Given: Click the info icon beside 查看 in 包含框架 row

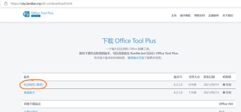Looking at the screenshot, I should (x=224, y=85).
